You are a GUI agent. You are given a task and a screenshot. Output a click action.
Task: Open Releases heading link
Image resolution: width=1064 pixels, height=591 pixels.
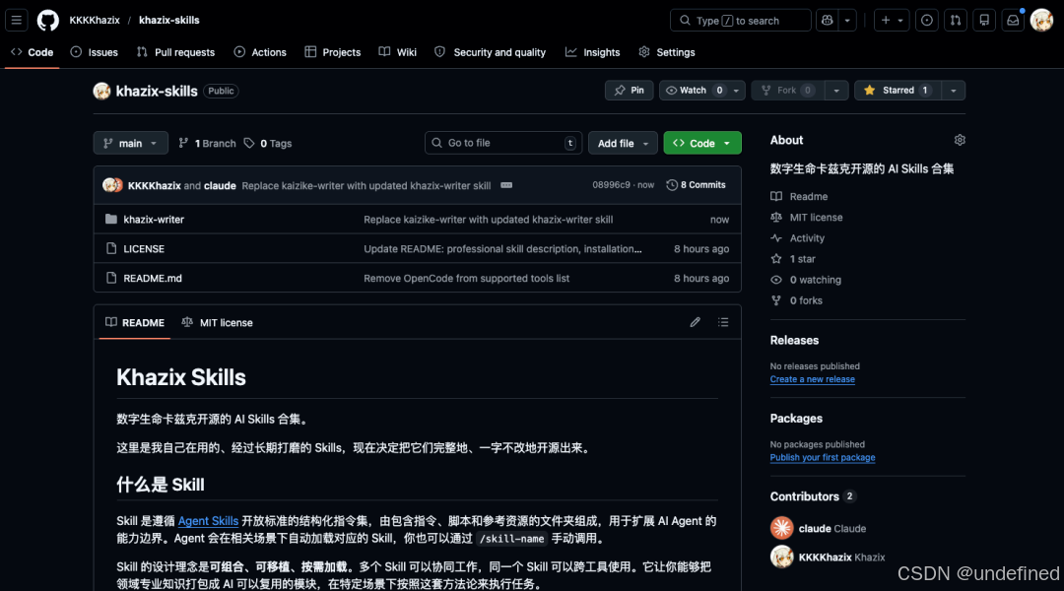(x=794, y=341)
